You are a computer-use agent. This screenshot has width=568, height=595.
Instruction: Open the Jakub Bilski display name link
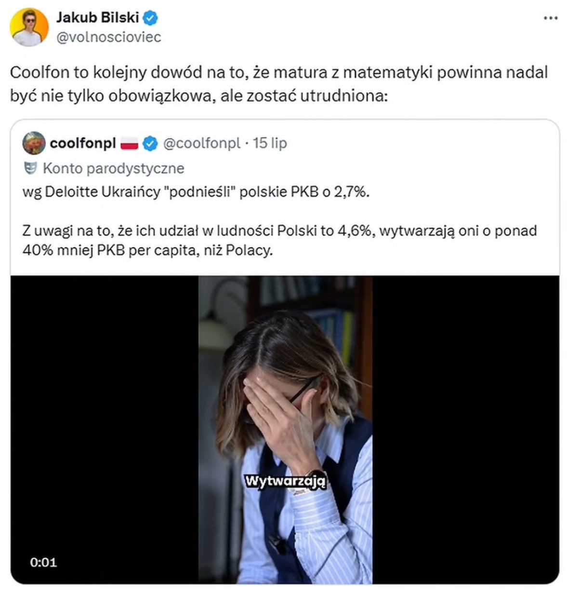tap(97, 18)
